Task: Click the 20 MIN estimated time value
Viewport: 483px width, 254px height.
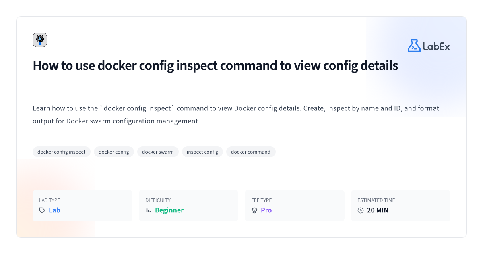Action: [378, 210]
